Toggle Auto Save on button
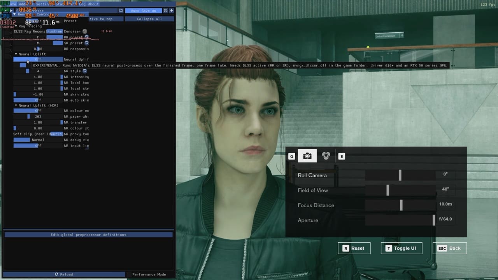Viewport: 498px width, 280px height. [x=144, y=10]
